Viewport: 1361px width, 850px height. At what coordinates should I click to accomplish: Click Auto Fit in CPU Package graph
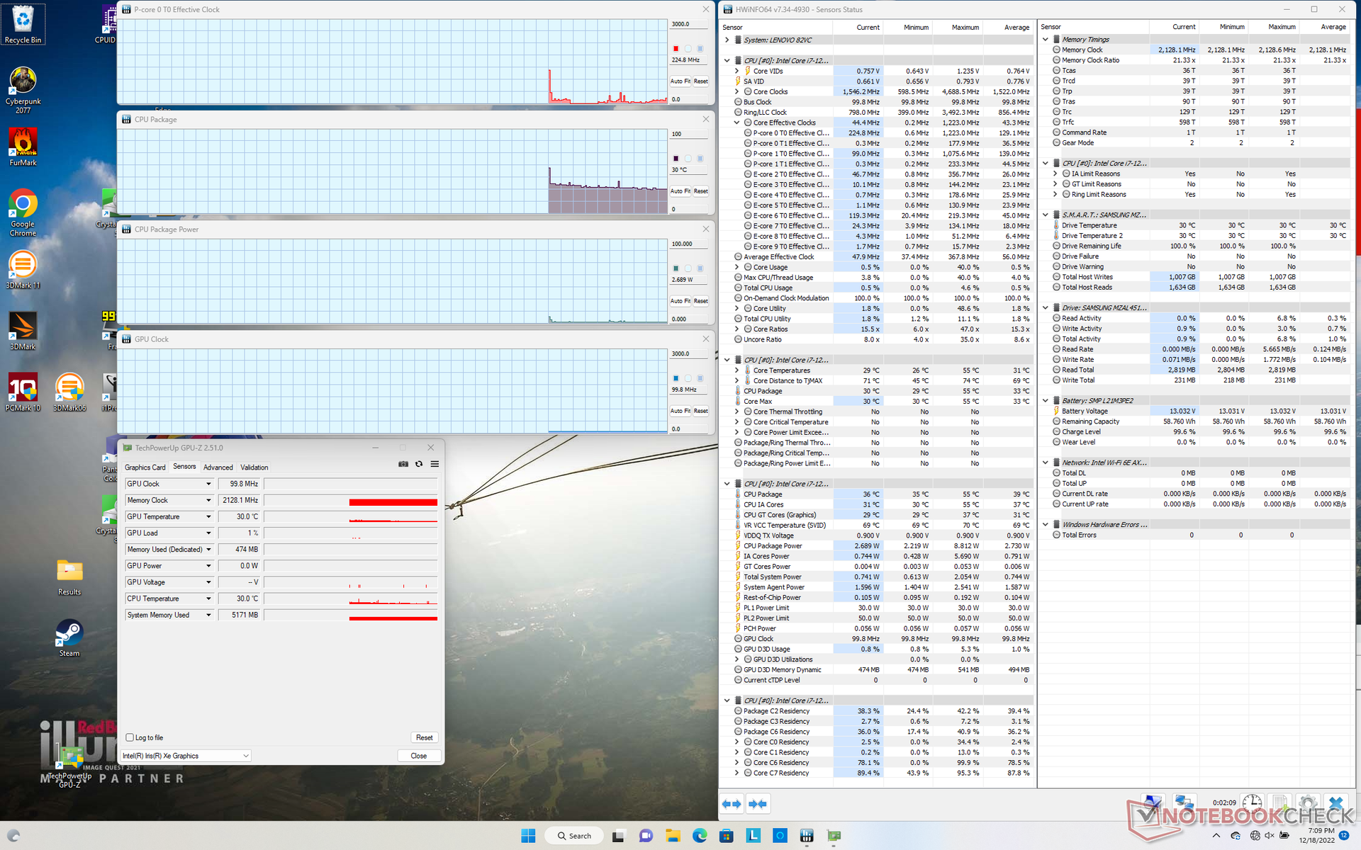[679, 191]
